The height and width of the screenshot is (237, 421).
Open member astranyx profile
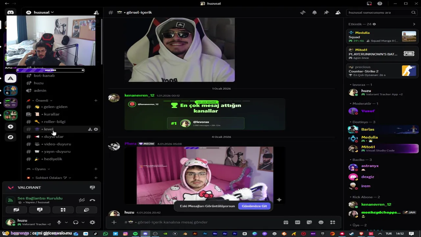click(383, 167)
